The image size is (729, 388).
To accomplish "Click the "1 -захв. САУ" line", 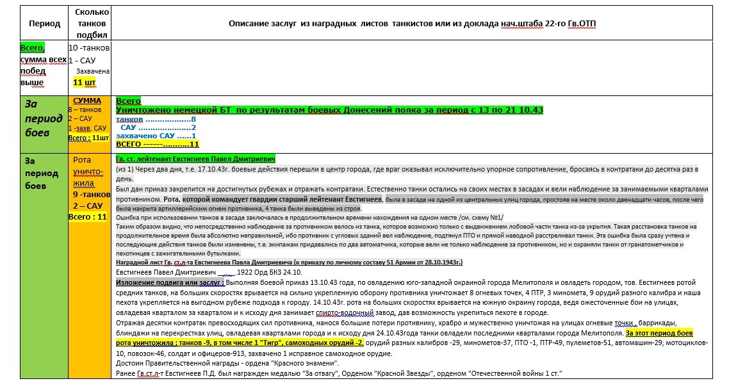I will point(87,128).
